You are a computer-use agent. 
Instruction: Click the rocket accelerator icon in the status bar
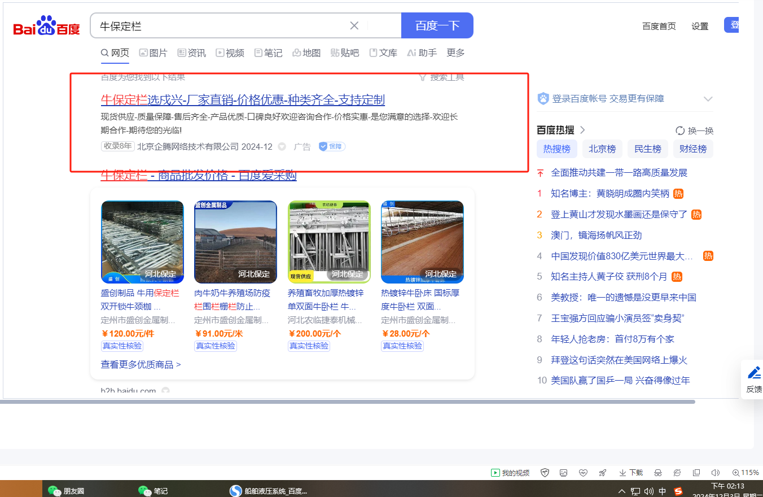pyautogui.click(x=602, y=473)
